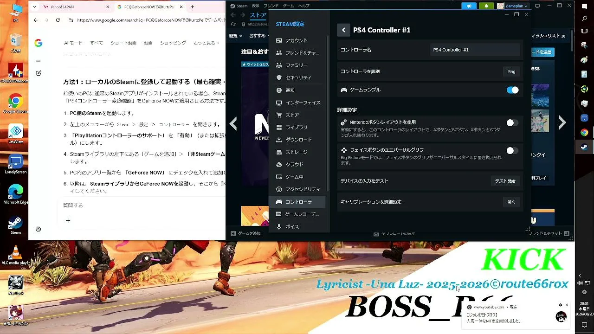Open フレンド&チャット in Steam footer
The image size is (594, 334).
click(x=549, y=234)
